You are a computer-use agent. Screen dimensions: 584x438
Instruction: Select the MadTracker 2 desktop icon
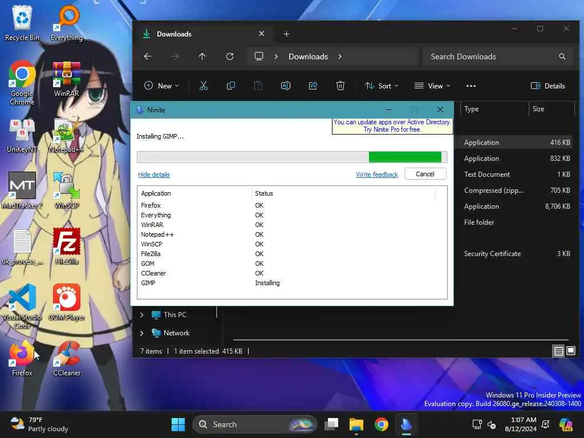coord(22,190)
